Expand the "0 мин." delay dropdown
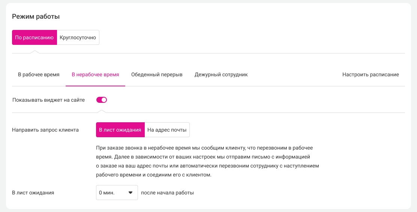 coord(117,193)
